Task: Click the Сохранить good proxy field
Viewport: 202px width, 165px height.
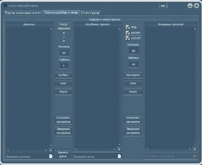Action: tap(171, 156)
